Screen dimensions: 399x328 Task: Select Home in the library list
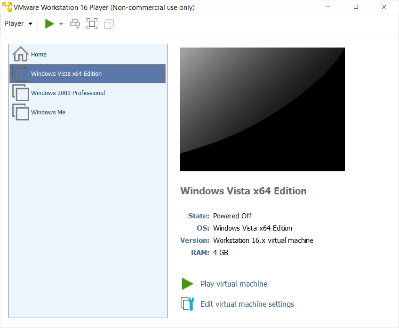pos(88,54)
